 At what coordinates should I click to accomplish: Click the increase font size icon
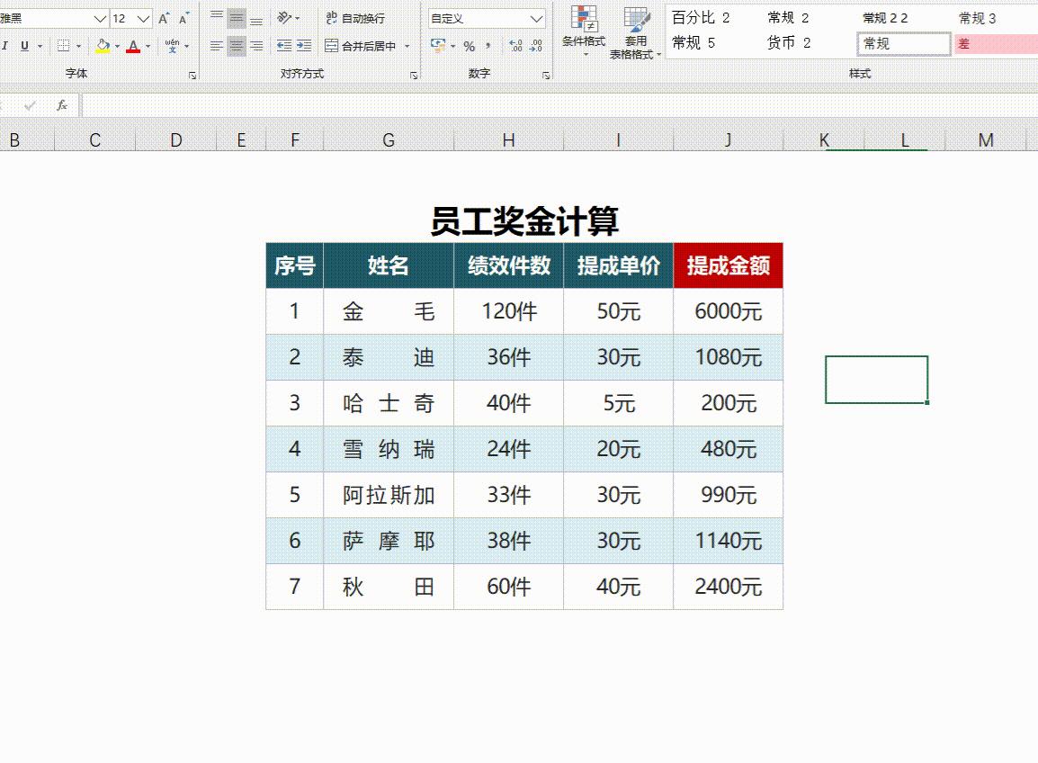tap(163, 17)
